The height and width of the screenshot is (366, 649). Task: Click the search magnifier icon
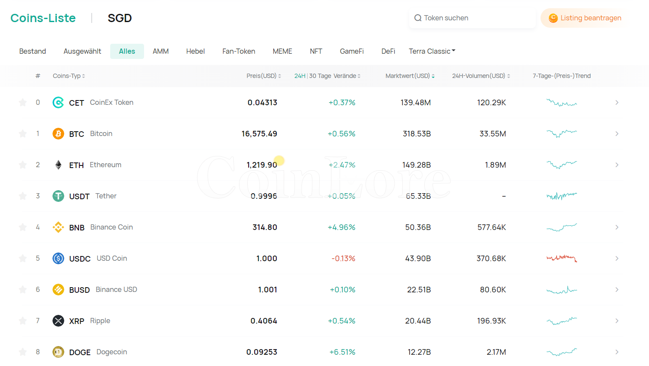click(x=418, y=18)
